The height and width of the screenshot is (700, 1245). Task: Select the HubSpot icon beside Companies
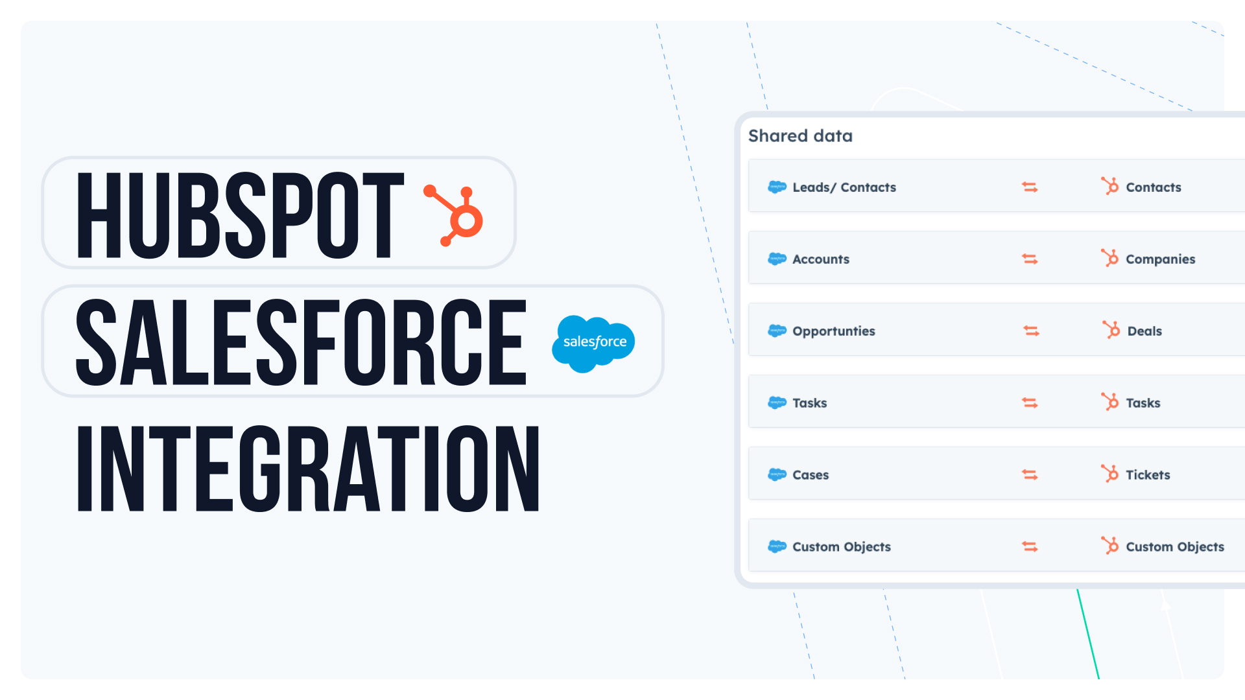[1109, 259]
